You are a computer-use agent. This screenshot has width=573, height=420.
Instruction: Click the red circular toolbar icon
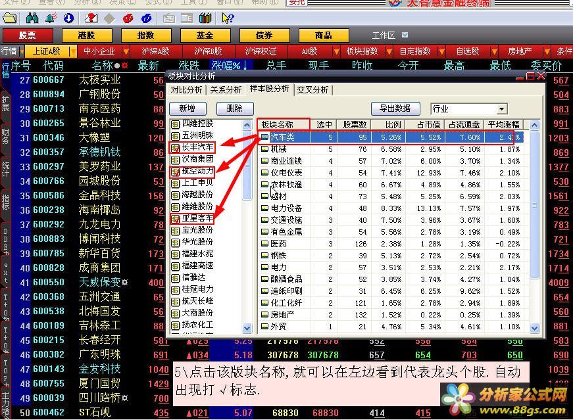pos(128,18)
